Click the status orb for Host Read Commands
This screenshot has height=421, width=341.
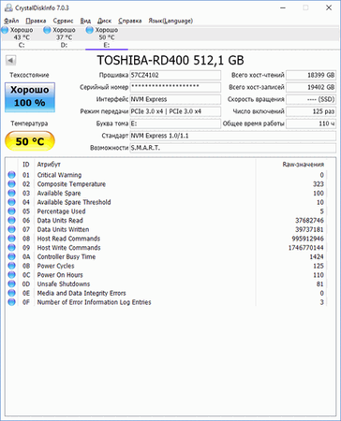click(x=12, y=239)
